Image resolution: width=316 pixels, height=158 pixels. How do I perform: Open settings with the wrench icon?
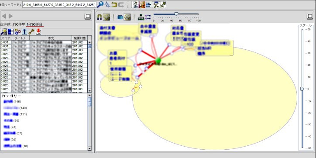point(31,31)
